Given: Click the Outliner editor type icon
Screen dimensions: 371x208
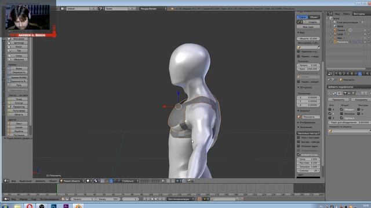Looking at the screenshot, I should tap(330, 14).
